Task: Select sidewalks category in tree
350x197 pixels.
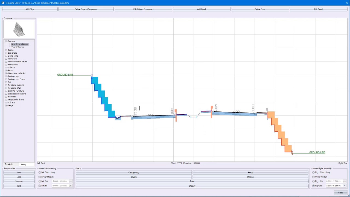Action: tap(12, 97)
